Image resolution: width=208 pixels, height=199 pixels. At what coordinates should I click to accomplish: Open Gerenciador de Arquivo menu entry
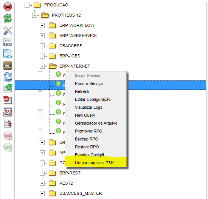96,123
